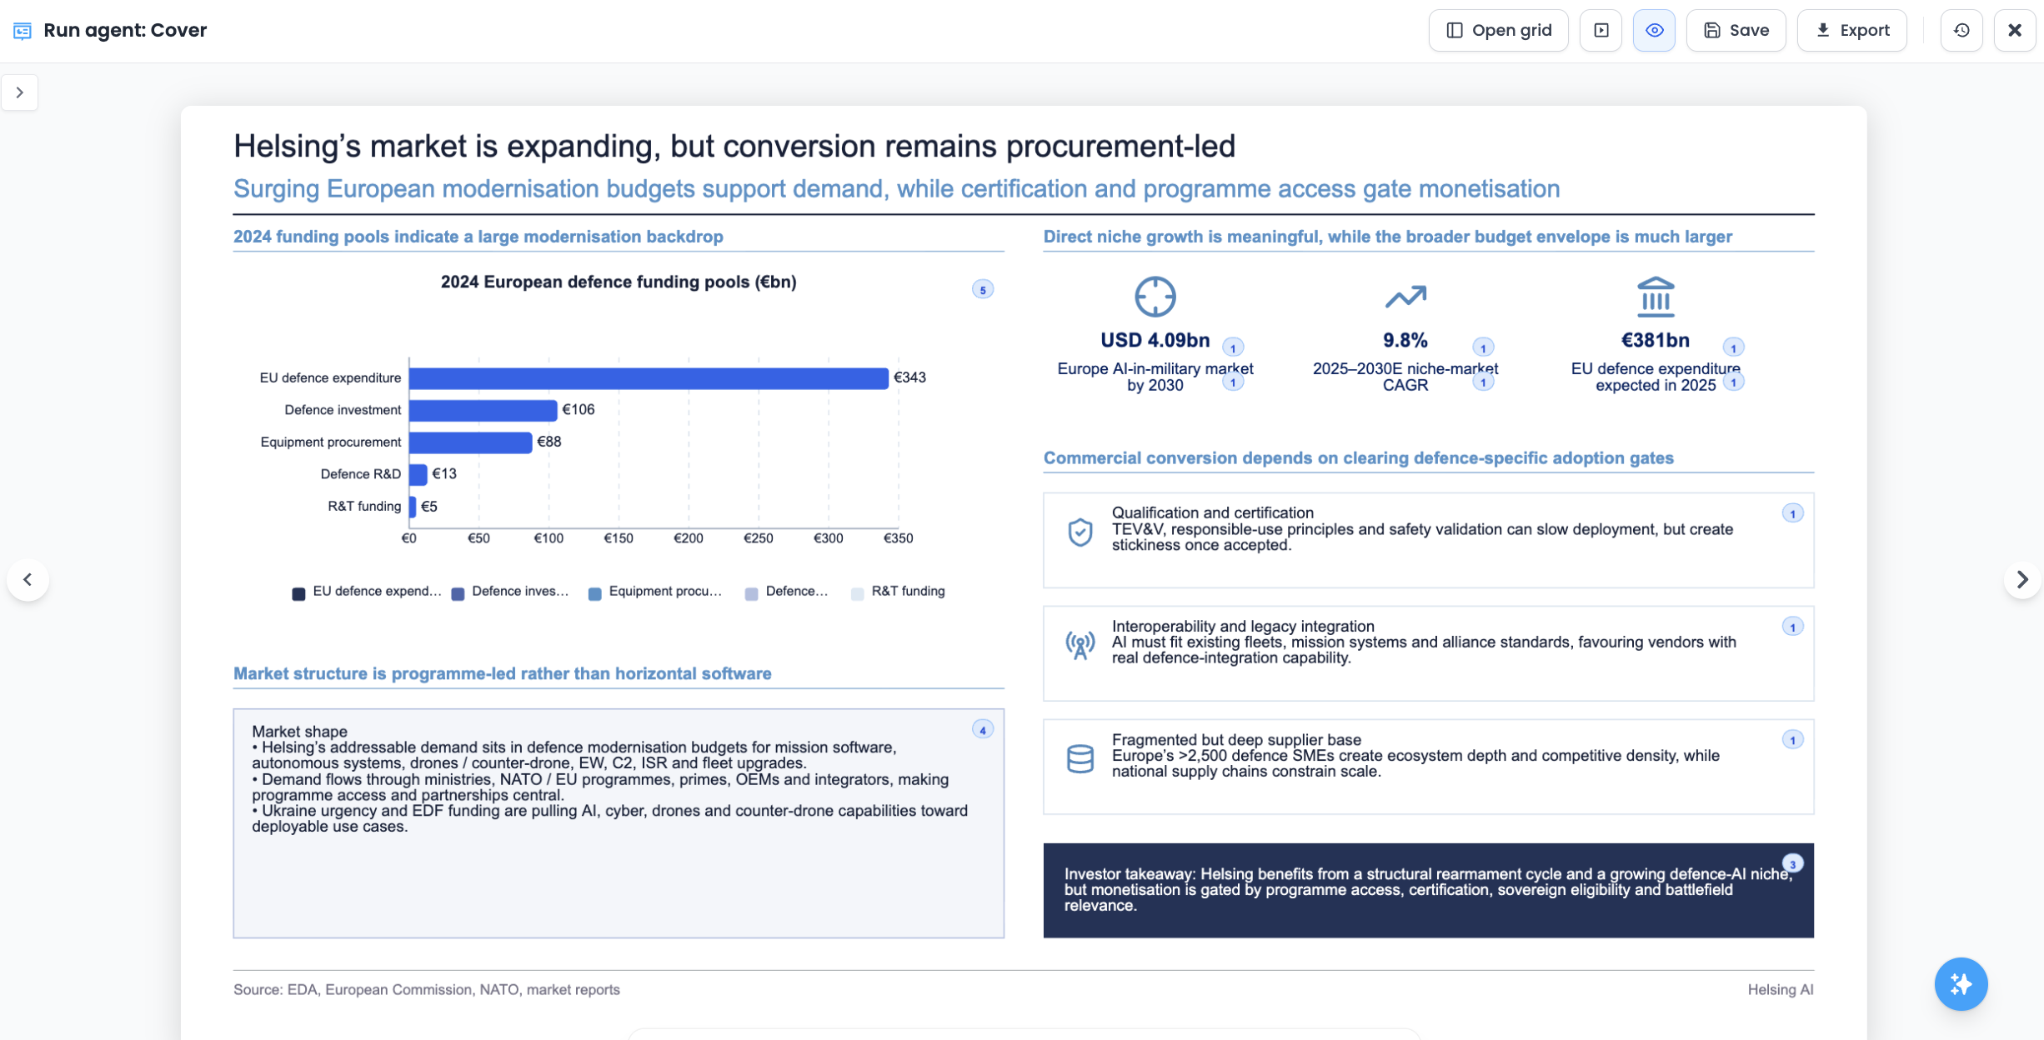This screenshot has width=2044, height=1040.
Task: Open the AI sparkle assistant button
Action: [1961, 984]
